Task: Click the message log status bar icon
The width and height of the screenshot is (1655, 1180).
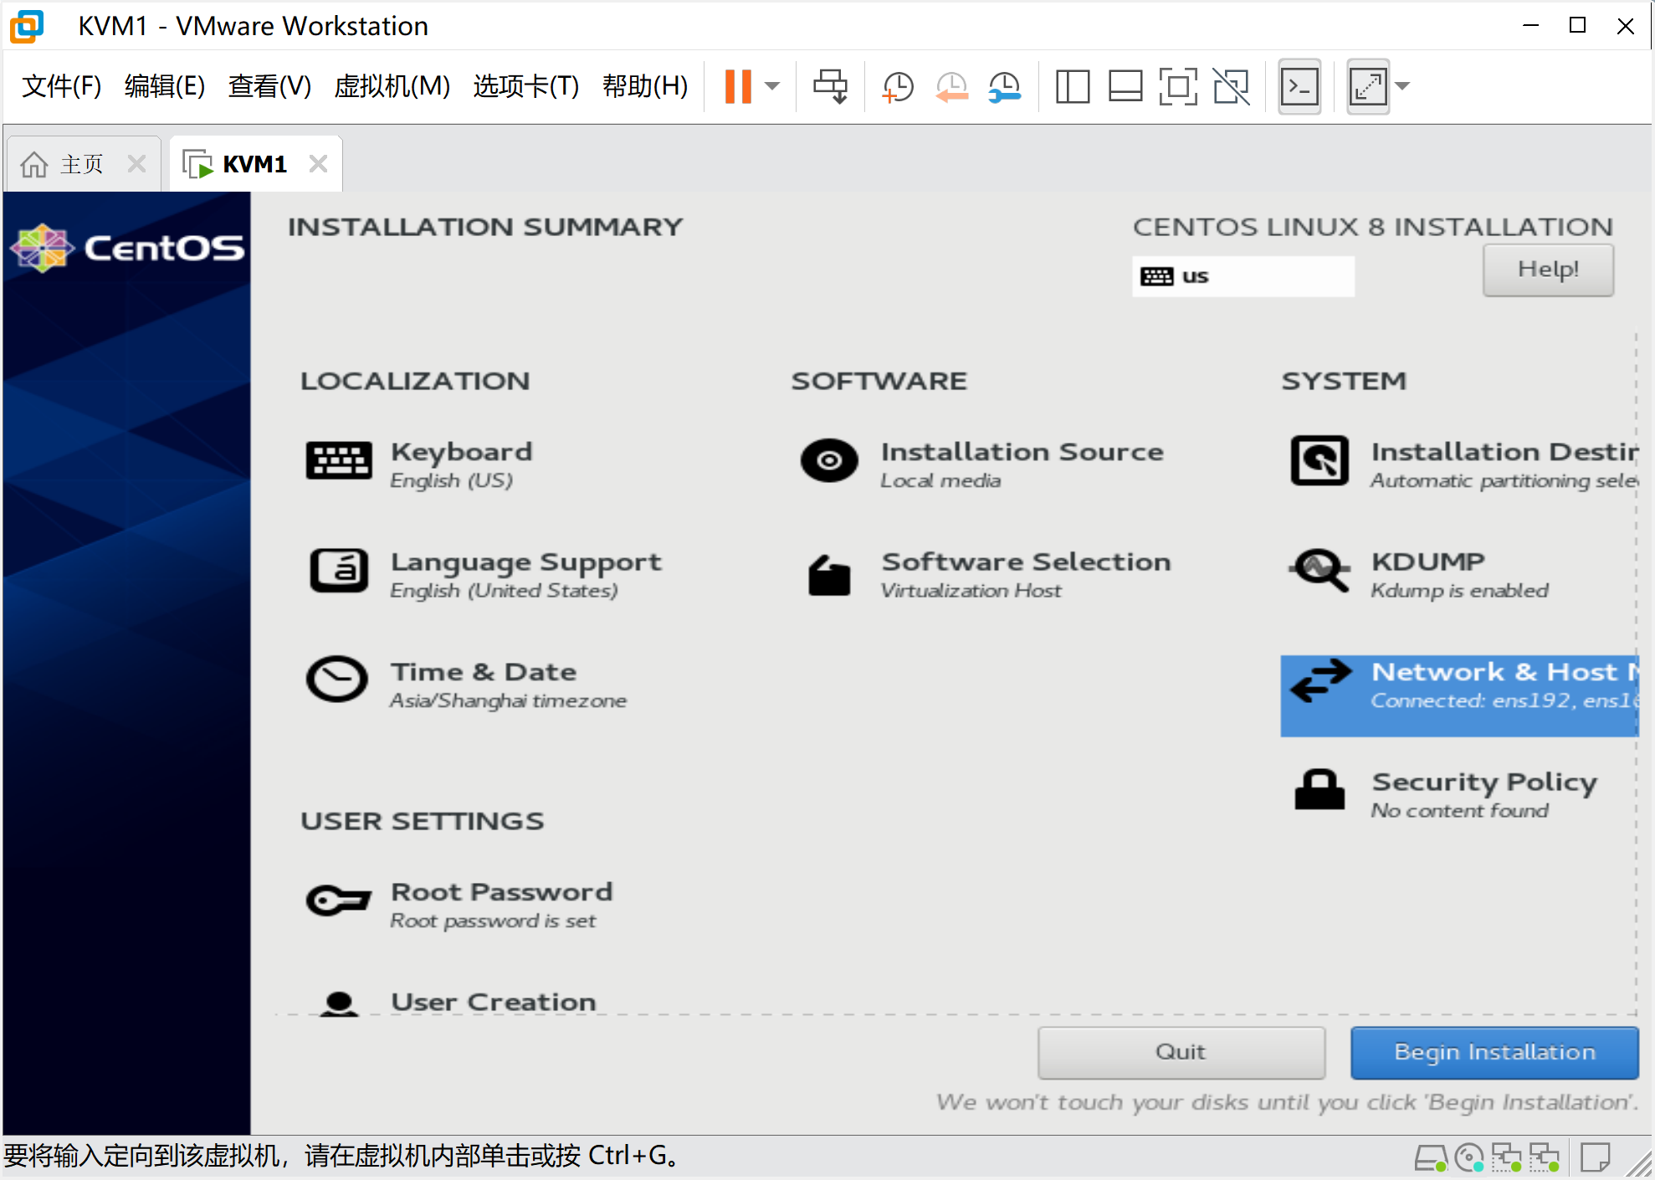Action: pos(1595,1158)
